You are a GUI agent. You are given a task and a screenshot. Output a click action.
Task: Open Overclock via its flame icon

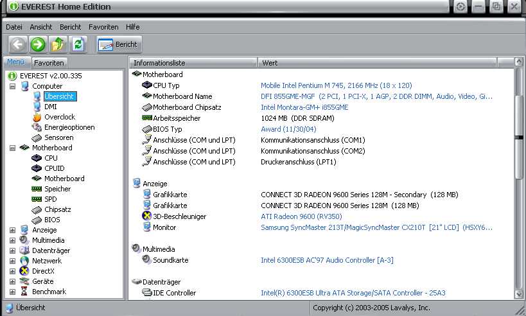[37, 117]
